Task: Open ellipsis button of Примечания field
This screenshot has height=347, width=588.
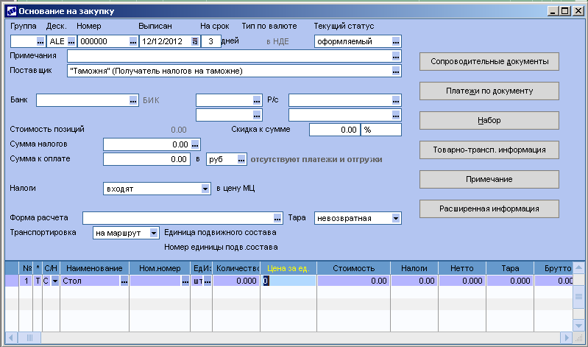Action: point(396,56)
